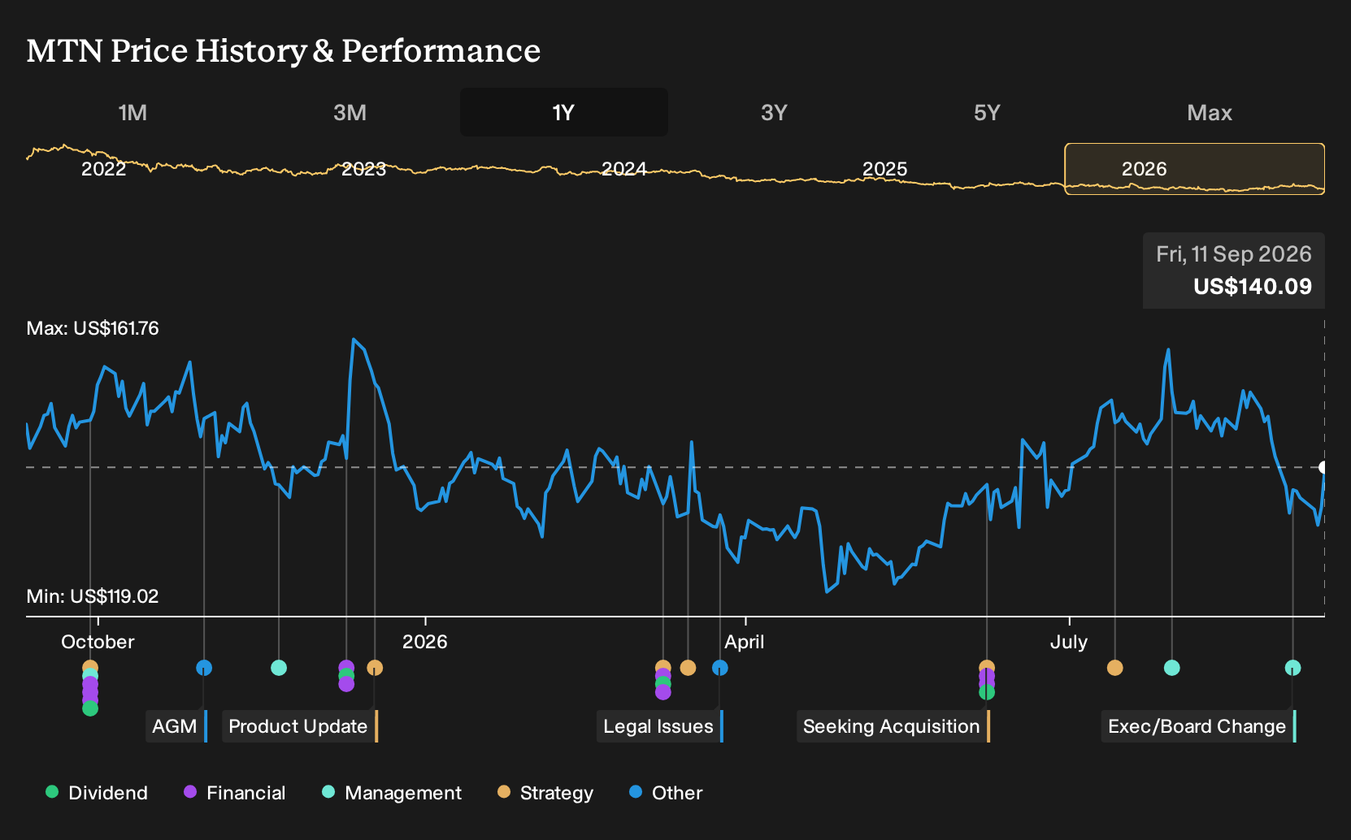The height and width of the screenshot is (840, 1351).
Task: Switch to the 5Y time range
Action: [x=987, y=112]
